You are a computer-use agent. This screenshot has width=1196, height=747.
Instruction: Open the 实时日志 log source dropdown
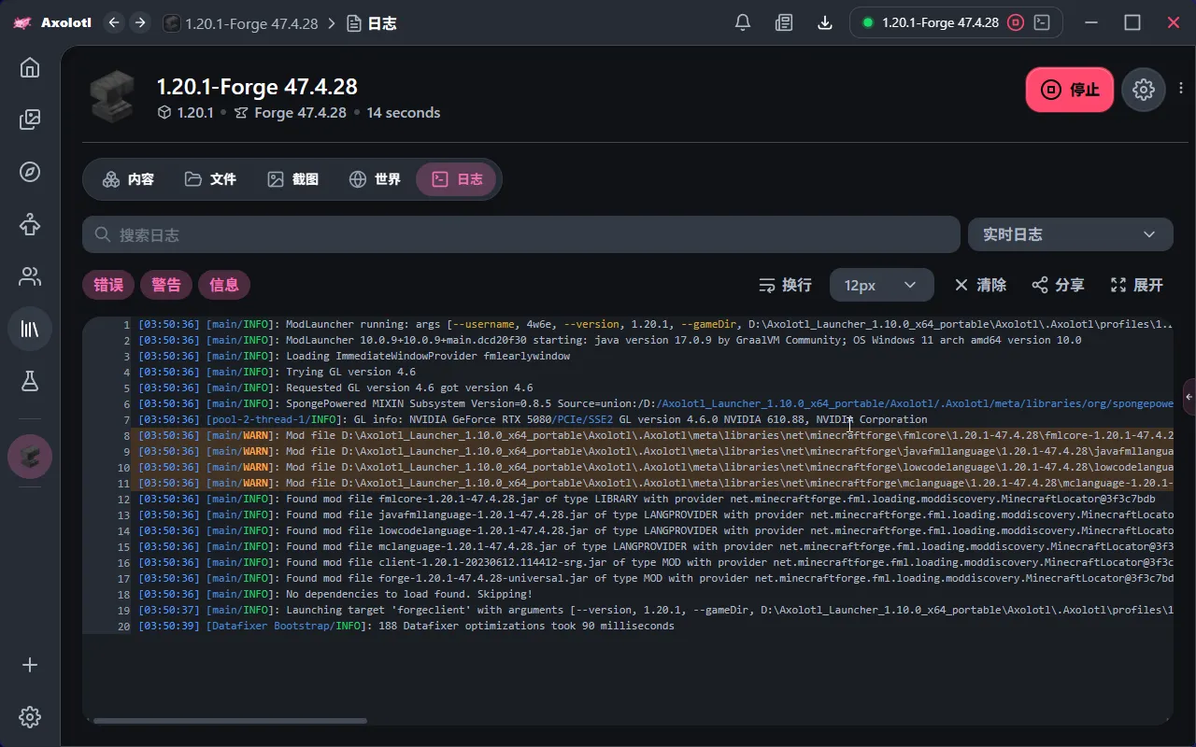[1070, 234]
